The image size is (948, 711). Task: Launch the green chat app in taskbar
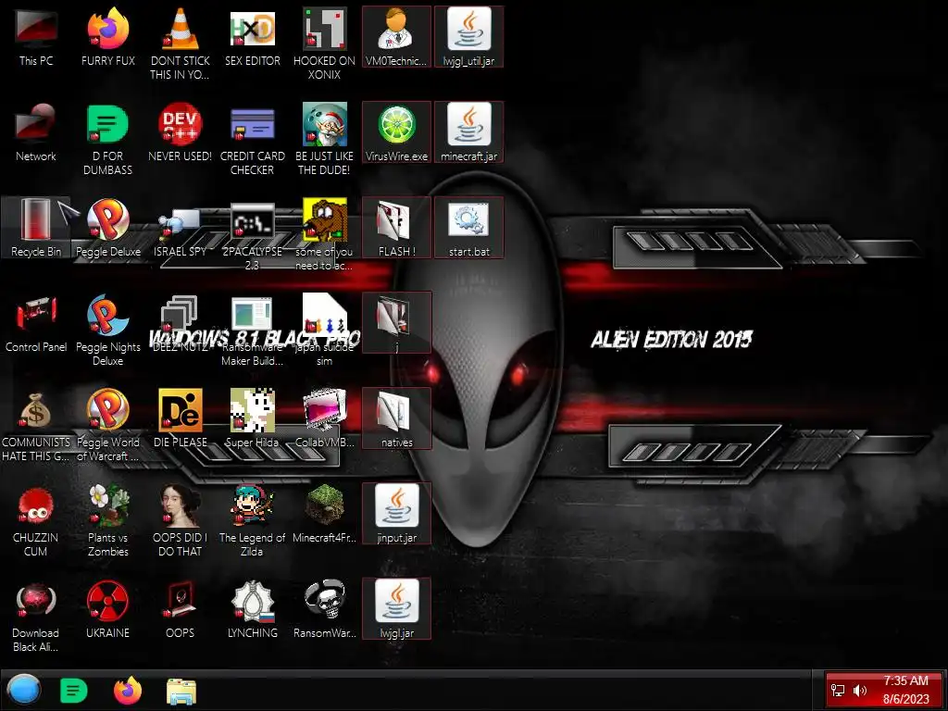(74, 691)
